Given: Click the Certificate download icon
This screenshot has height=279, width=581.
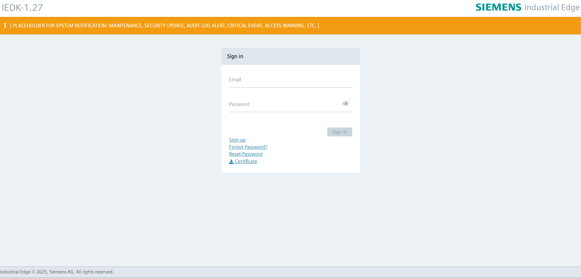Looking at the screenshot, I should [231, 161].
